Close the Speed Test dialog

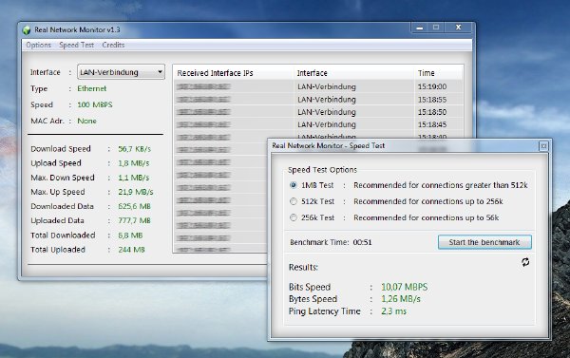point(543,146)
